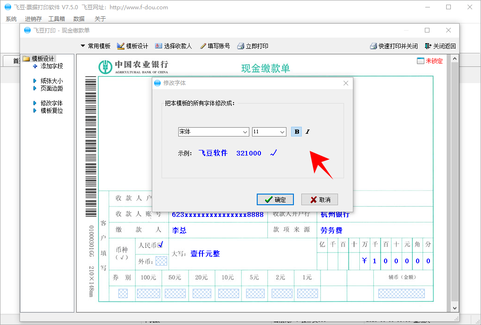Maximize the 飞豆打印 window
This screenshot has height=325, width=481.
click(427, 30)
